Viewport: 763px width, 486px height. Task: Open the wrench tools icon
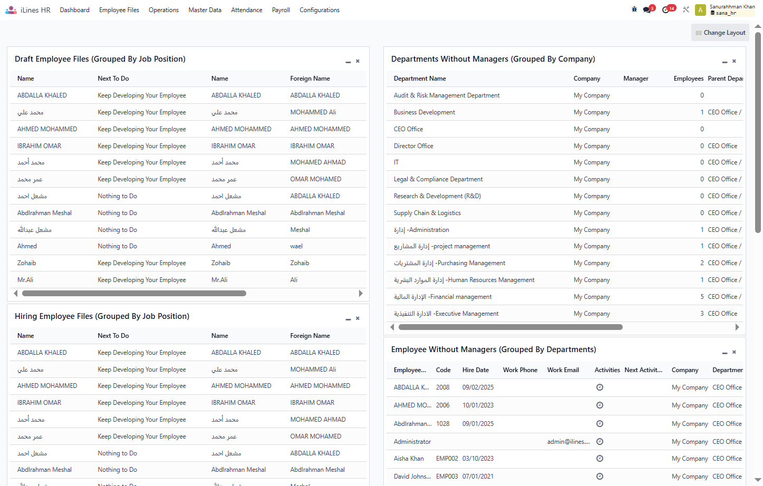[686, 9]
